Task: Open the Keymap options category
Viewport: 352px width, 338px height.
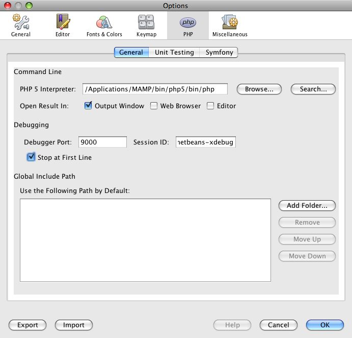Action: (146, 26)
